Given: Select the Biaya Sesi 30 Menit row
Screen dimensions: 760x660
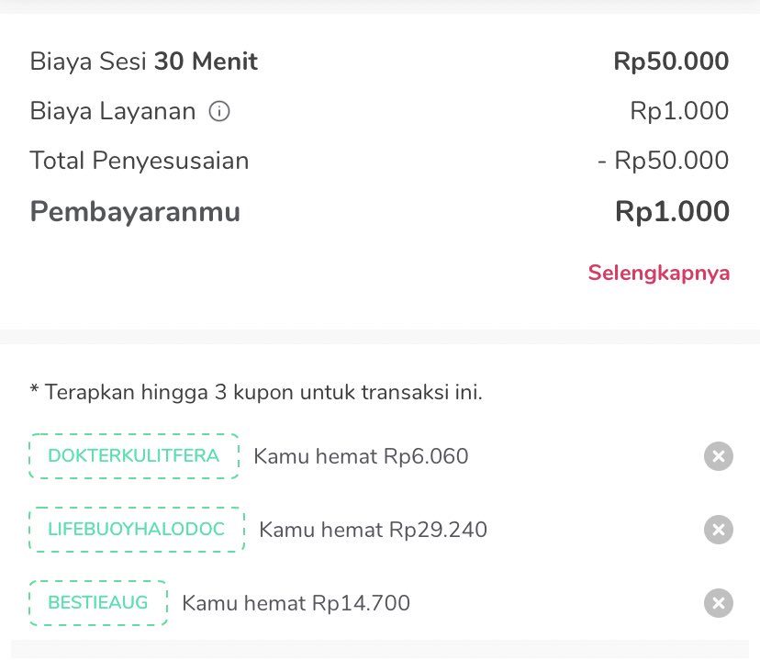Looking at the screenshot, I should tap(379, 62).
